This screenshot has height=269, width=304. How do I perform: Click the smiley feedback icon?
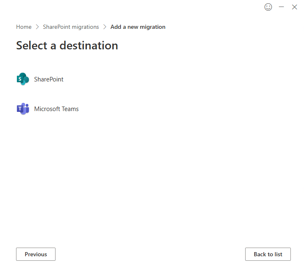pyautogui.click(x=268, y=7)
